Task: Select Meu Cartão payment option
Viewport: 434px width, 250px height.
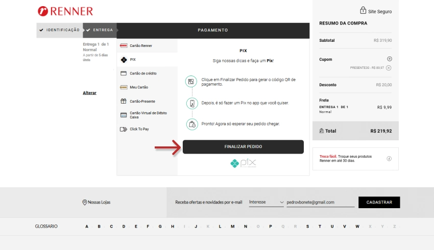Action: [x=147, y=87]
